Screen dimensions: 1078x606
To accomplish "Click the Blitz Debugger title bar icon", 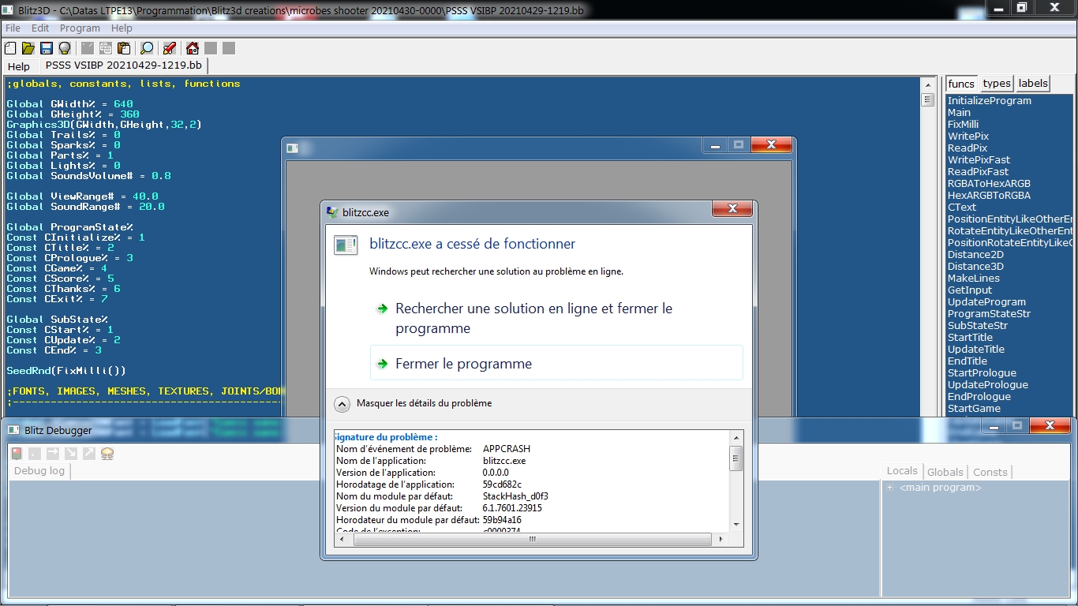I will point(14,430).
